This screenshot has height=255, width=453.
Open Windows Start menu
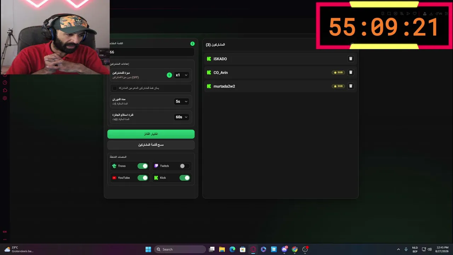click(x=148, y=249)
